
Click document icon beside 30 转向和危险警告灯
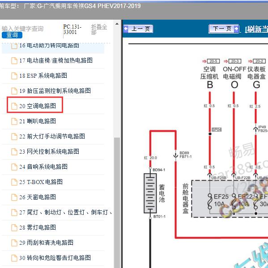click(14, 258)
